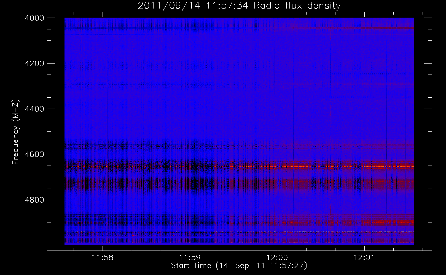Click the 4200 frequency tick label
Screen dimensions: 446x275
(x=34, y=64)
